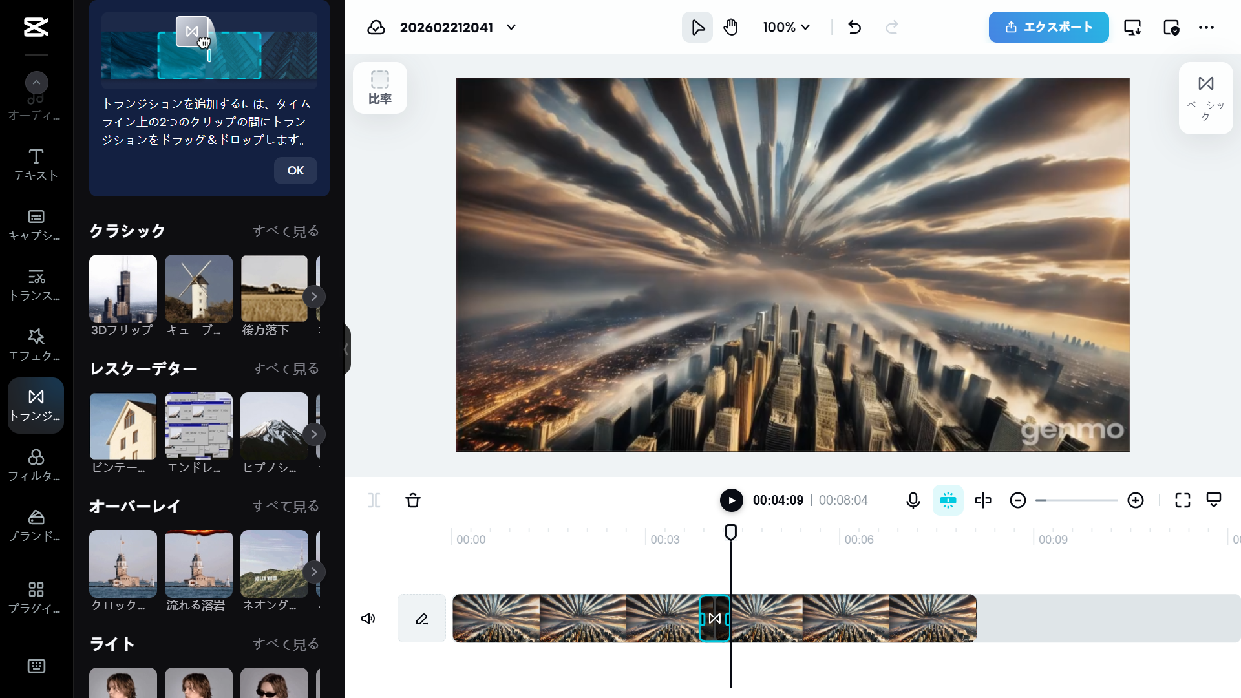This screenshot has width=1241, height=698.
Task: Toggle the highlighted snapping button
Action: tap(948, 500)
